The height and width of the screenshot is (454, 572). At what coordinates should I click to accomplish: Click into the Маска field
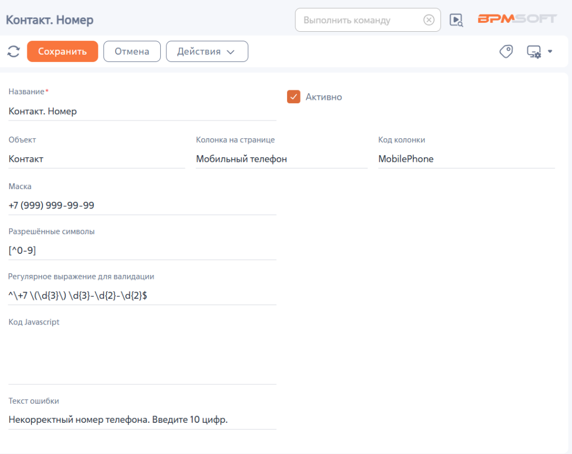(x=142, y=205)
